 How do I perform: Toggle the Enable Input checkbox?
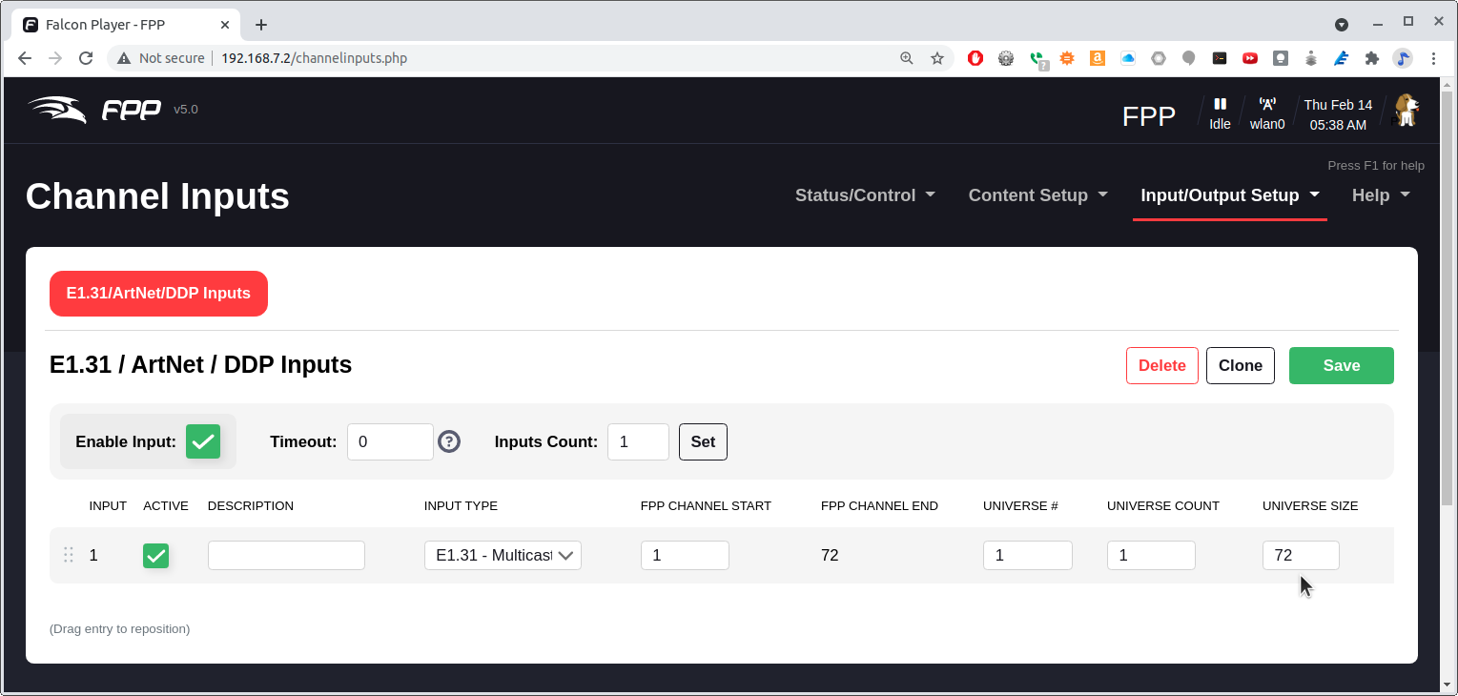pos(203,441)
